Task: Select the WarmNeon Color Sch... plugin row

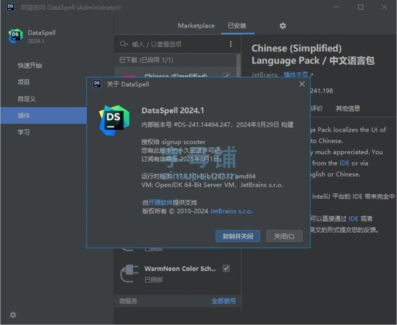Action: click(x=177, y=273)
